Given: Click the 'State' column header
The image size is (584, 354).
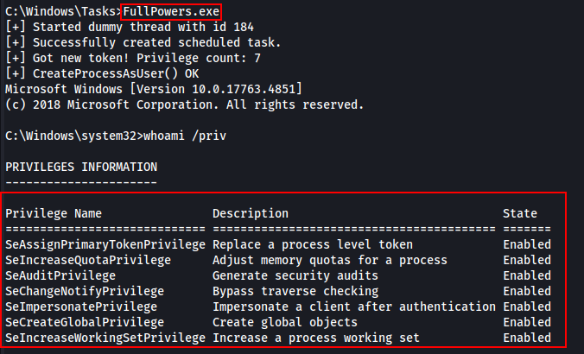Looking at the screenshot, I should [520, 213].
